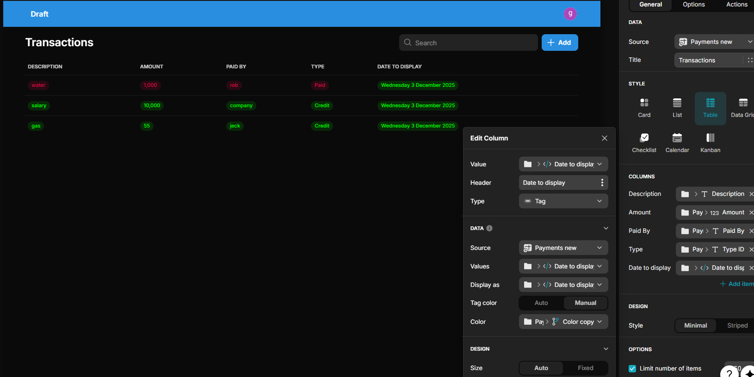The height and width of the screenshot is (377, 754).
Task: Set column Size to Fixed
Action: point(586,368)
